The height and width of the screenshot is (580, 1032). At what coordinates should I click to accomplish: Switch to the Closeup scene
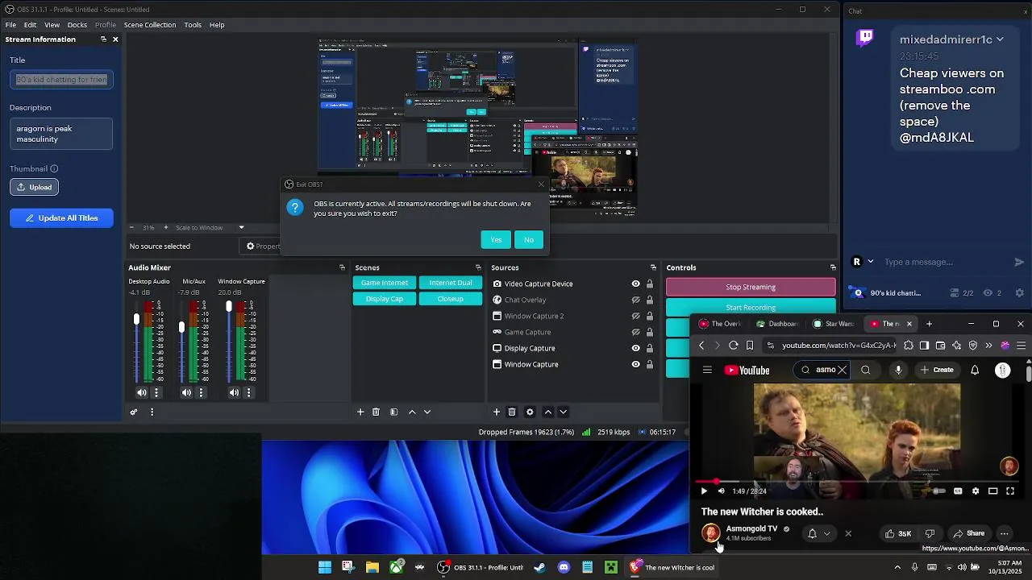[451, 299]
